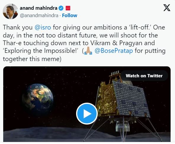Click the Earth in the video thumbnail

(x=38, y=98)
